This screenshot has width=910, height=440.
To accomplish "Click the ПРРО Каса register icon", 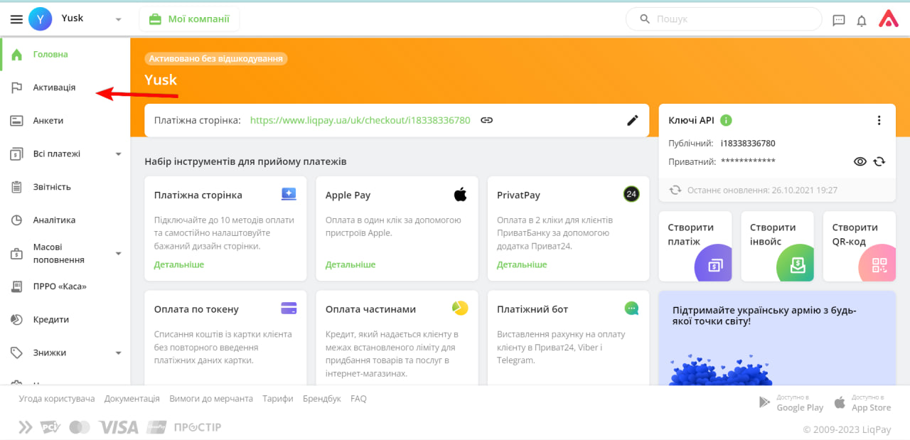I will 17,286.
